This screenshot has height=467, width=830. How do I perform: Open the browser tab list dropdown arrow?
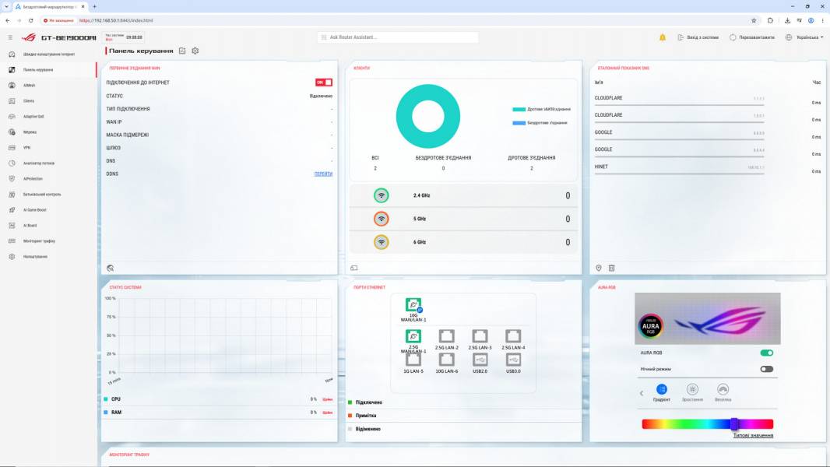(6, 6)
